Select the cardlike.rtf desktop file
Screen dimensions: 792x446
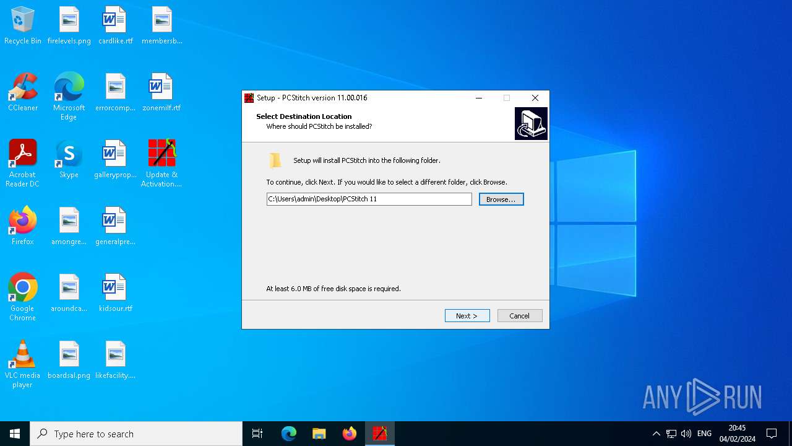[115, 25]
